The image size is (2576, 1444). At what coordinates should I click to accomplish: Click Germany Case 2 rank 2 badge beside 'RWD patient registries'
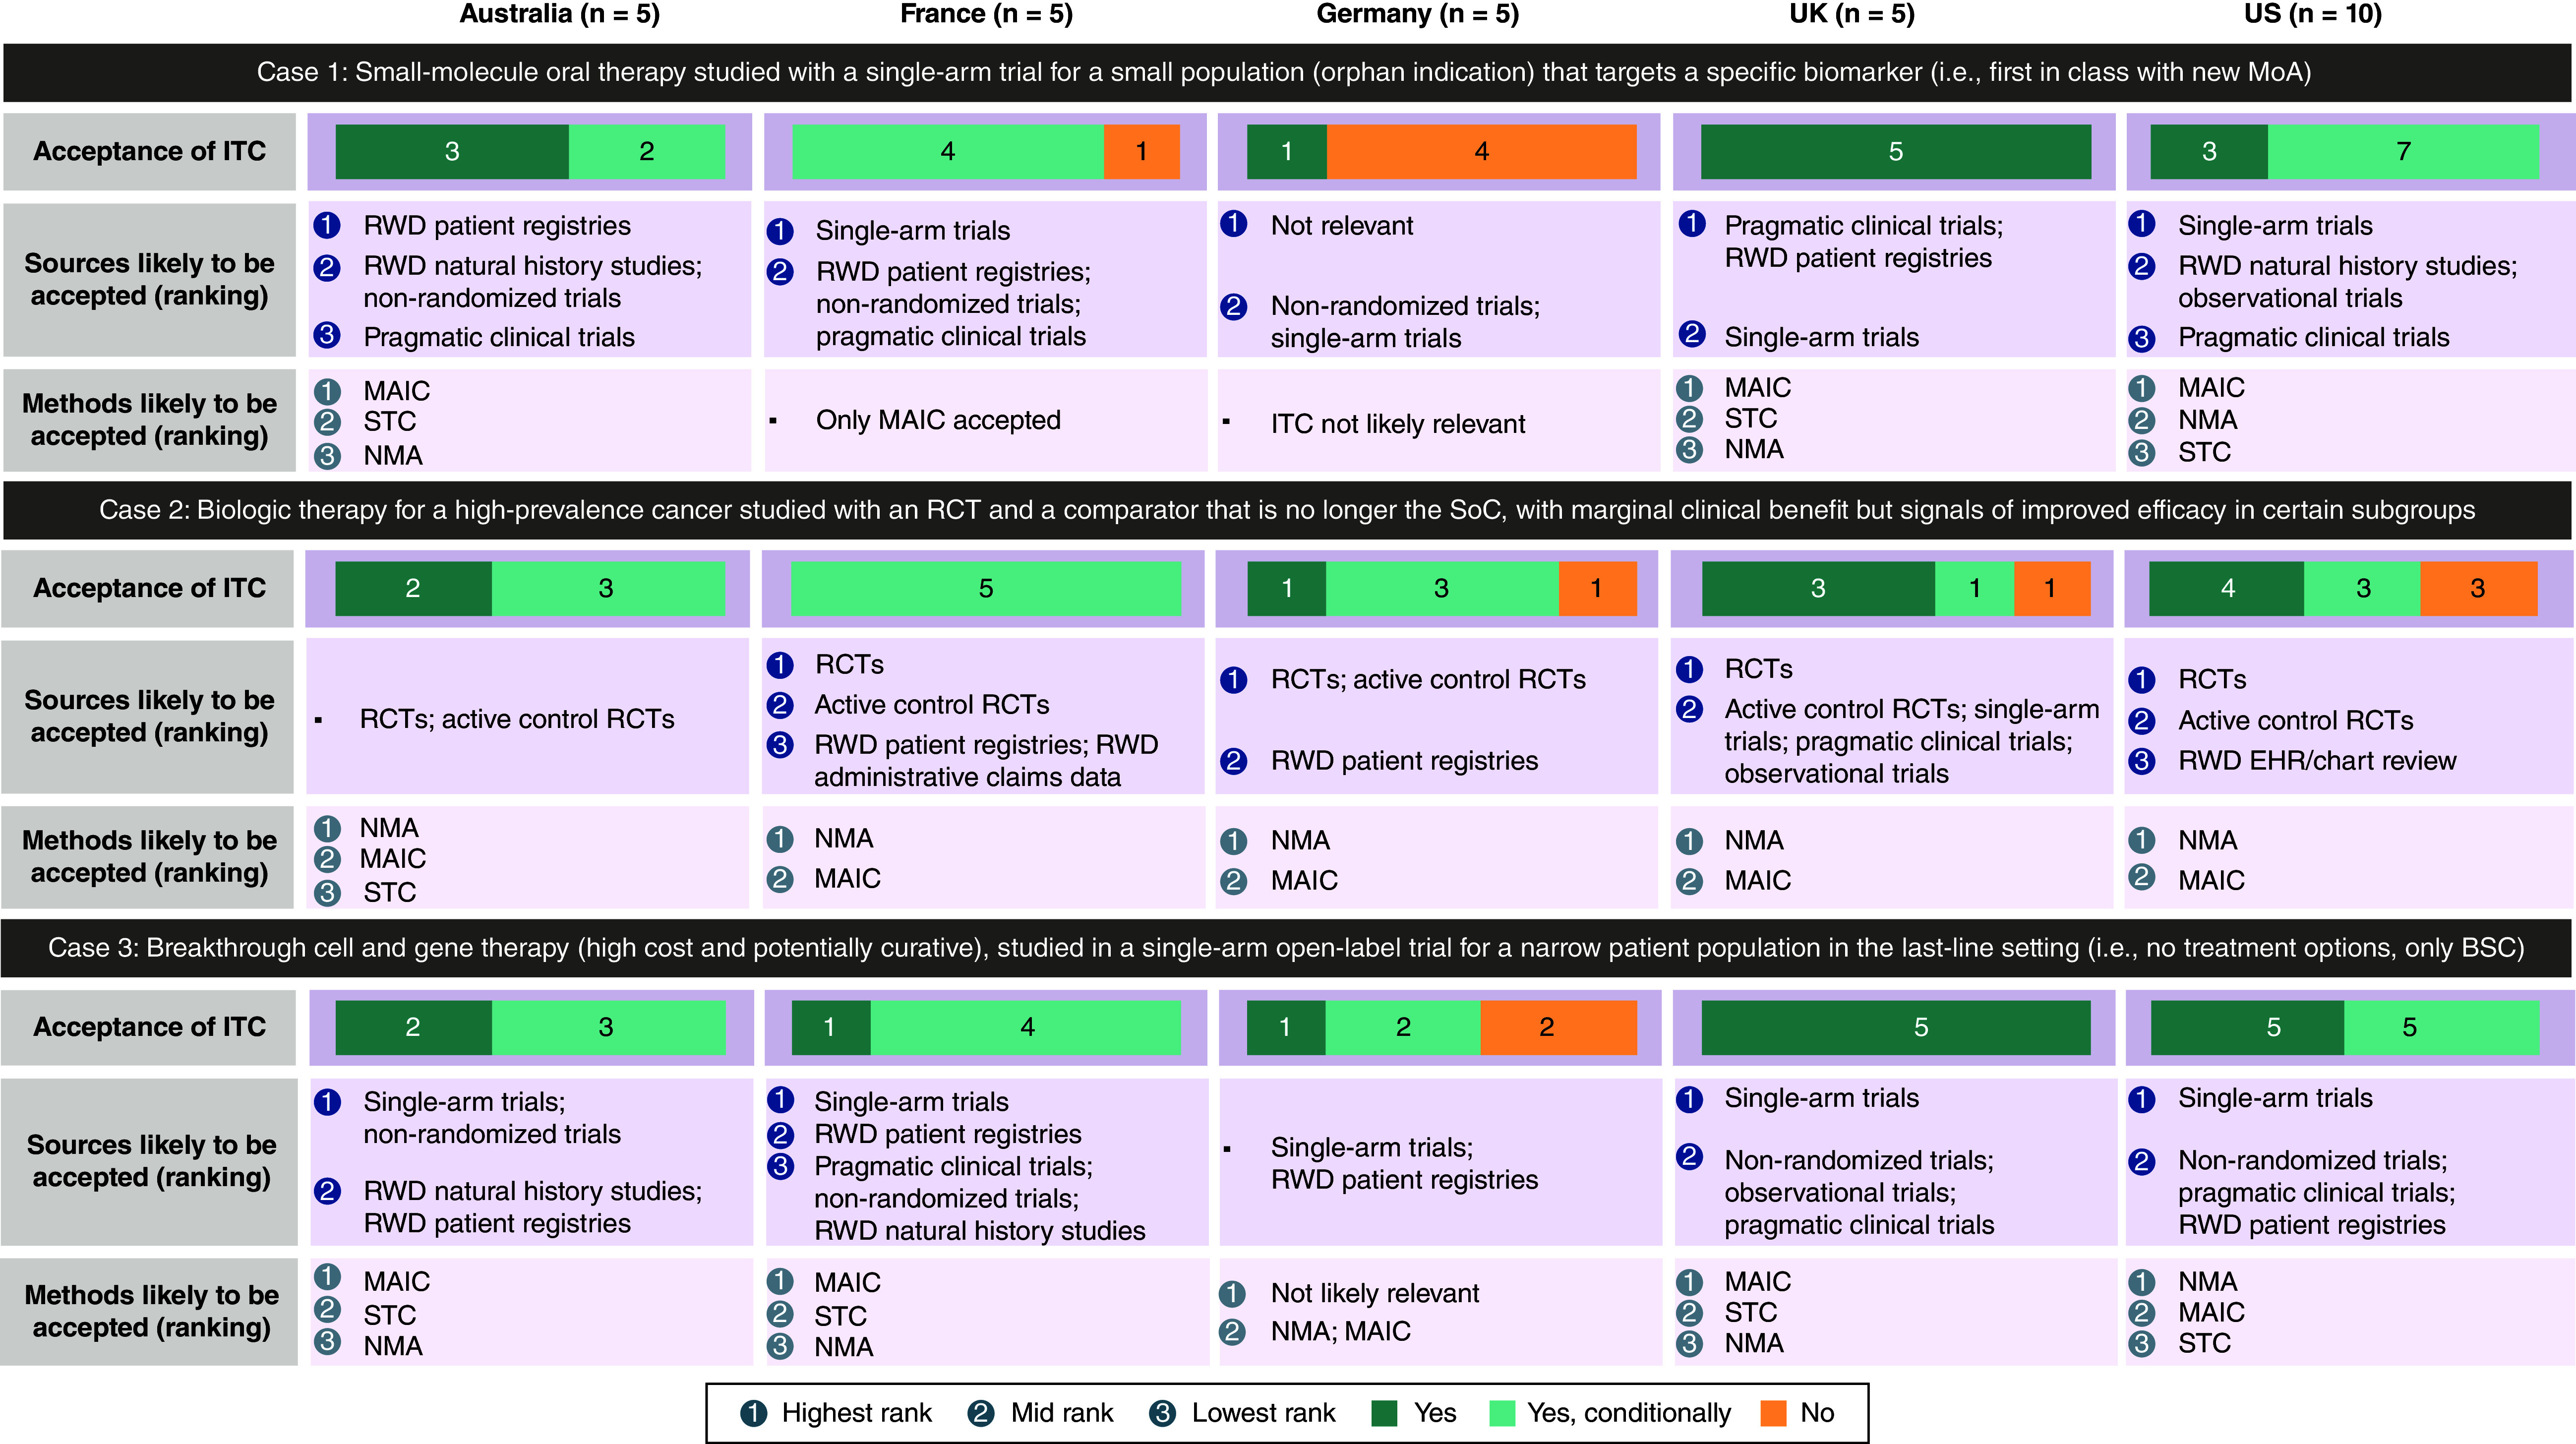[1234, 761]
